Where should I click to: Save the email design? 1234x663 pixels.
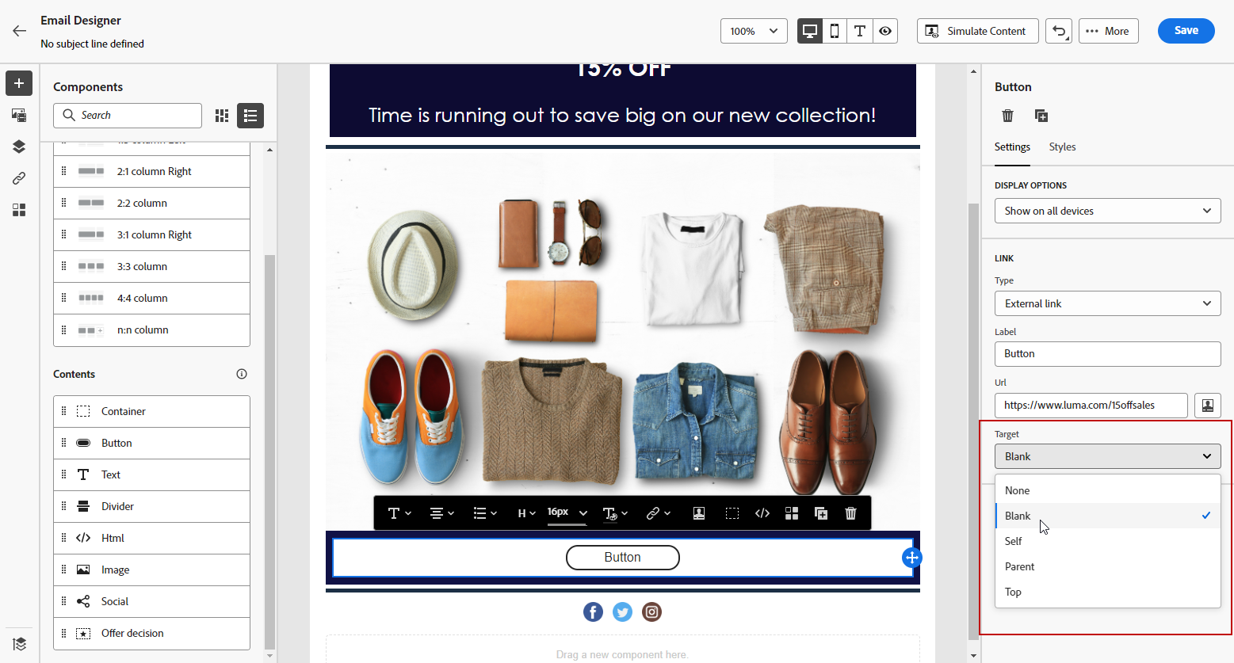click(x=1186, y=31)
